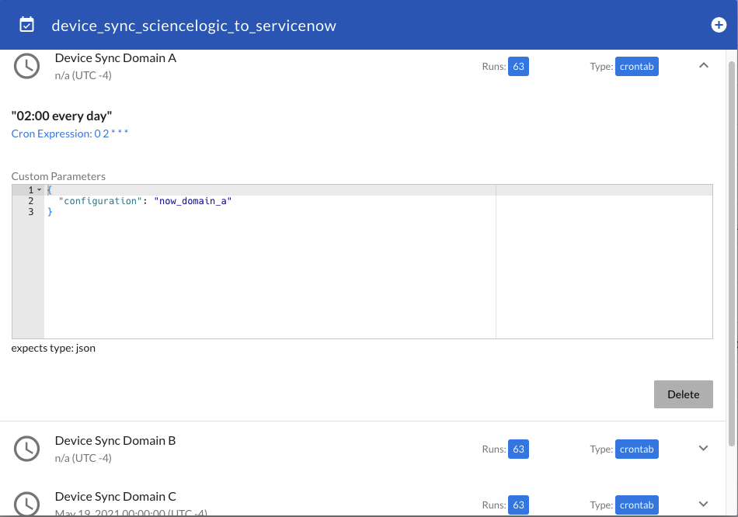
Task: Expand the Device Sync Domain C entry
Action: pyautogui.click(x=704, y=504)
